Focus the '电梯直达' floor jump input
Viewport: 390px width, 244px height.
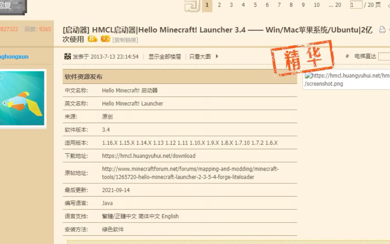[384, 56]
